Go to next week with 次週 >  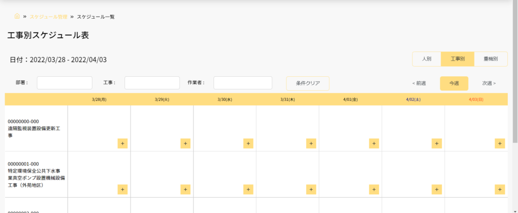click(x=489, y=83)
